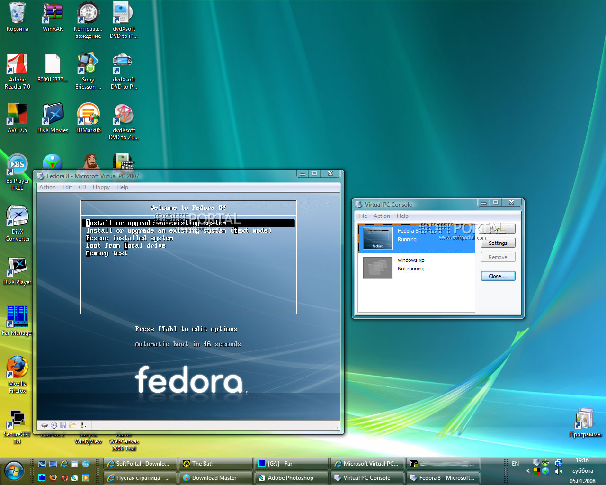
Task: Click the Settings button in Virtual PC Console
Action: [x=498, y=243]
